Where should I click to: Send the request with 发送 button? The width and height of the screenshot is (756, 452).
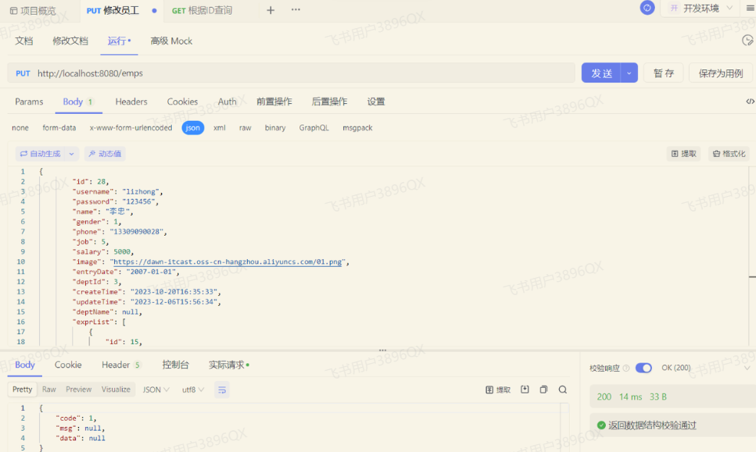click(601, 73)
